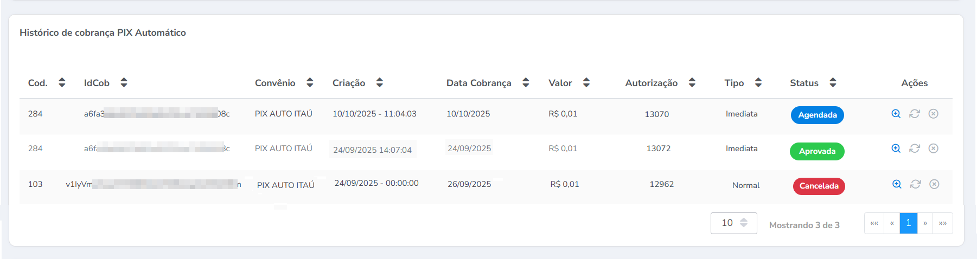The width and height of the screenshot is (977, 259).
Task: Click the blue Agendada status badge
Action: (x=817, y=115)
